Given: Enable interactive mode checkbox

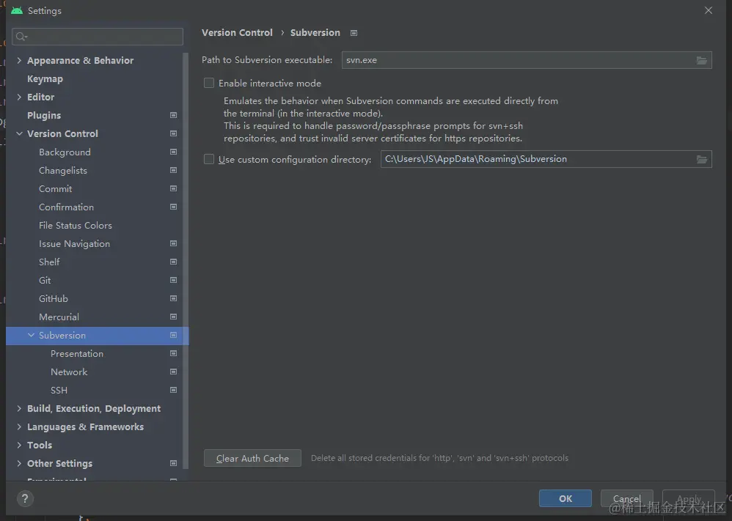Looking at the screenshot, I should tap(209, 83).
